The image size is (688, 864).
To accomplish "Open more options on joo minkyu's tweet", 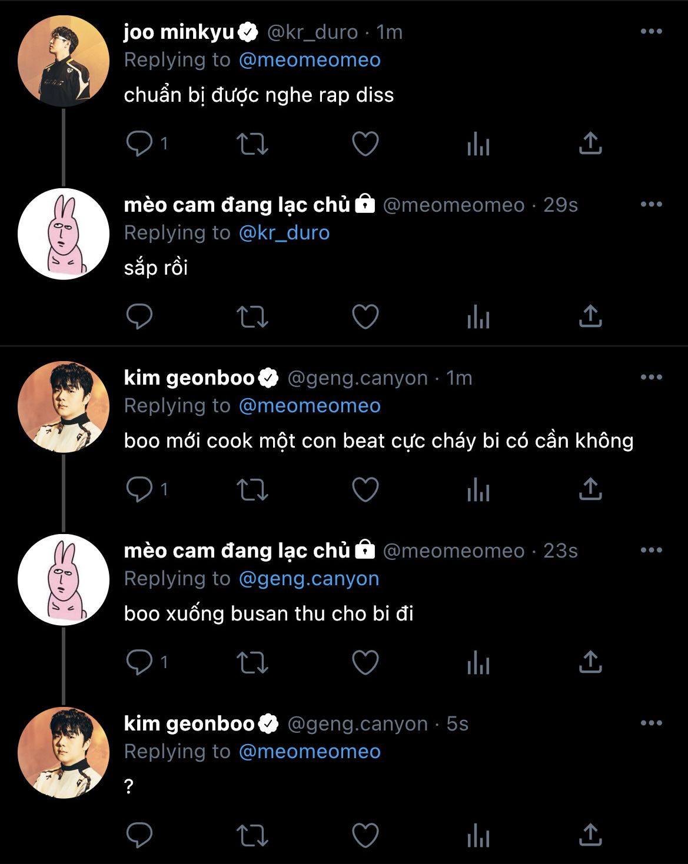I will (x=651, y=32).
